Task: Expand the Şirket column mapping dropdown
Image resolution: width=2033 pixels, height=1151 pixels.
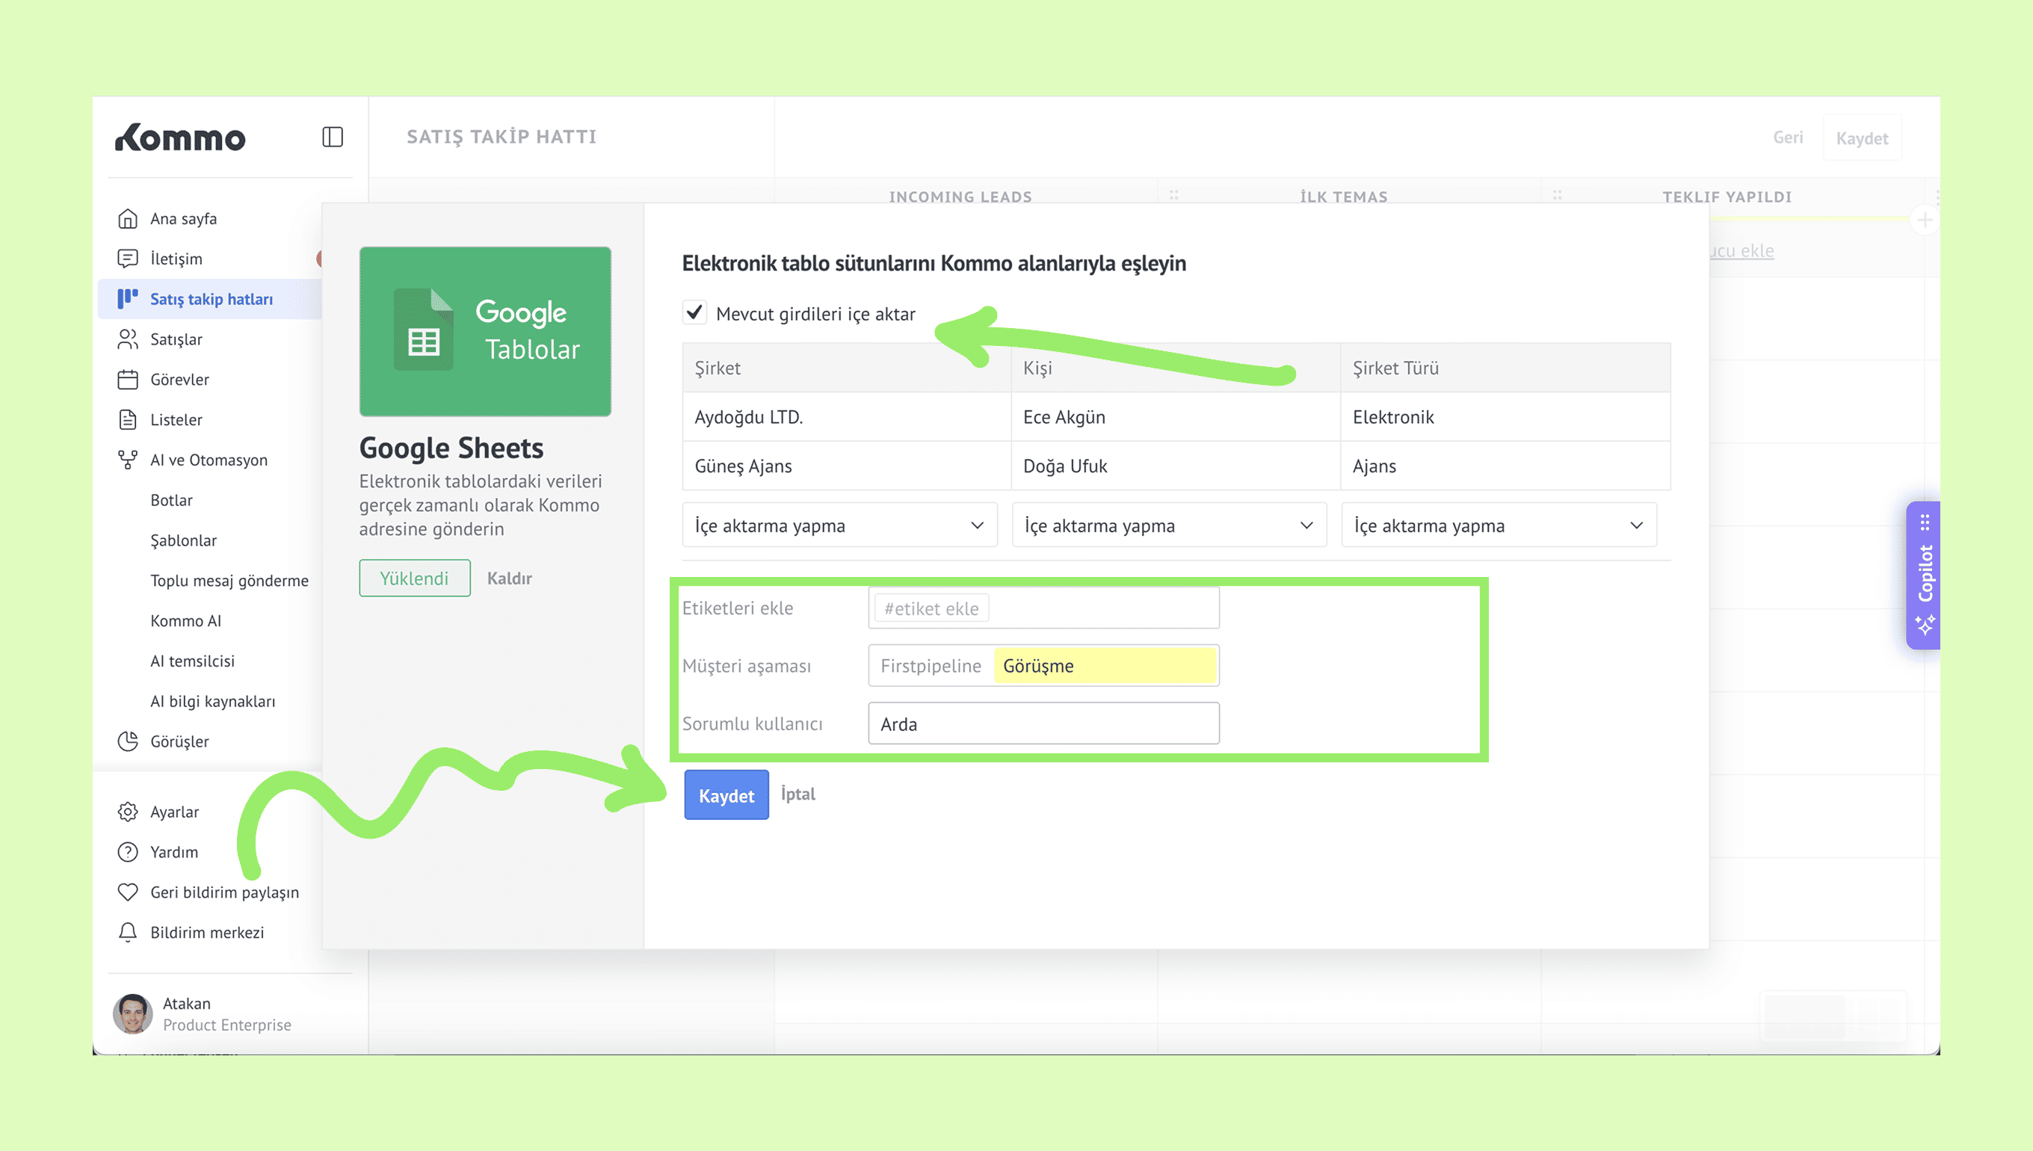Action: point(839,525)
